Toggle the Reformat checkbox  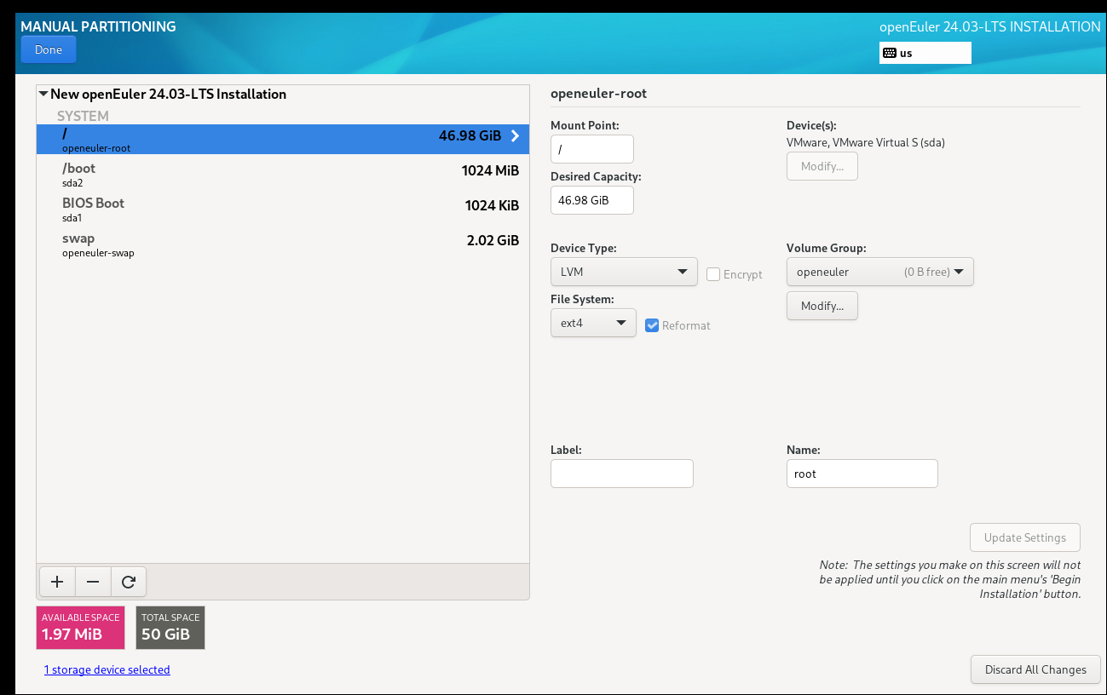652,325
